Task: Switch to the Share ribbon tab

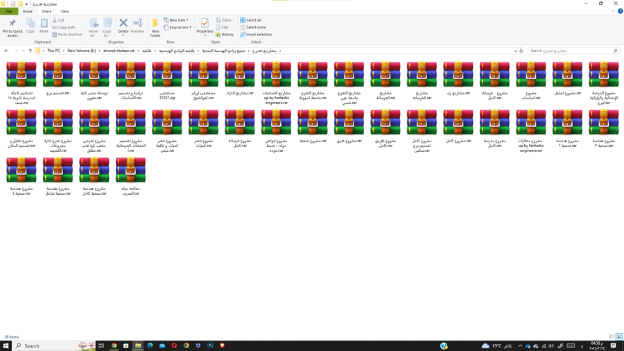Action: coord(46,11)
